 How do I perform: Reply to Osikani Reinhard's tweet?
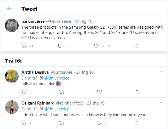tap(24, 122)
